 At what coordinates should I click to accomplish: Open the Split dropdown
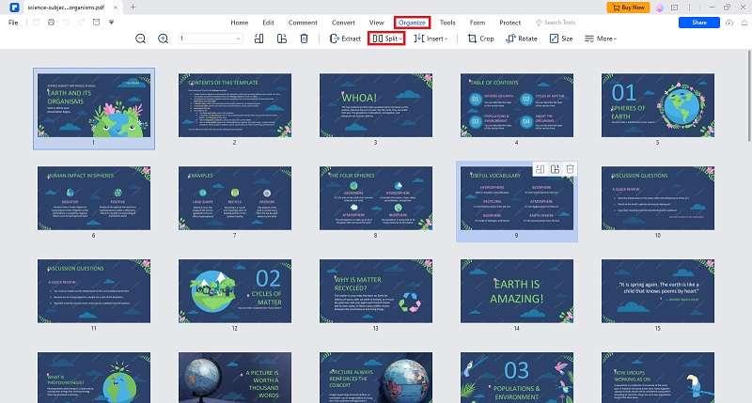pos(386,39)
